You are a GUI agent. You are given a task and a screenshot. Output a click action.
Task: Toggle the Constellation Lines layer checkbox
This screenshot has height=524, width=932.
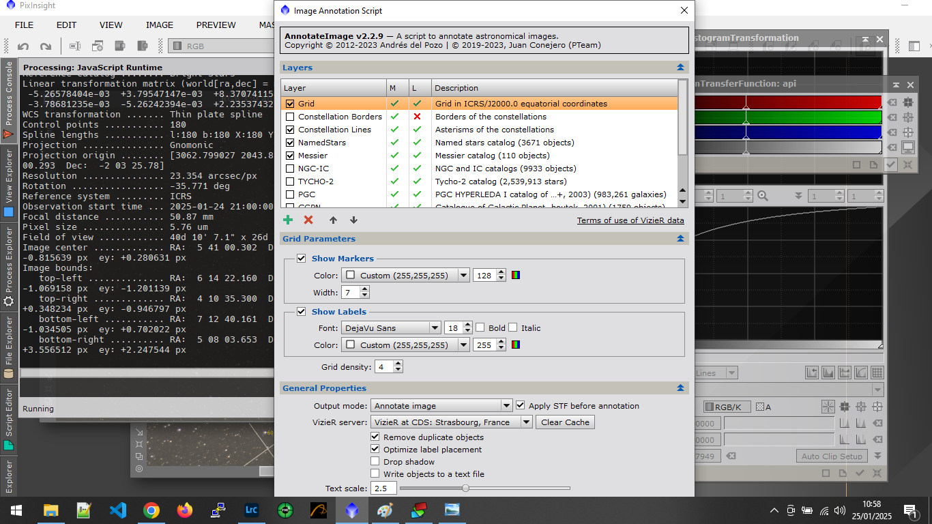[291, 130]
